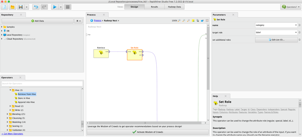Open the Get More Operators link
This screenshot has height=137, width=302.
click(12, 134)
